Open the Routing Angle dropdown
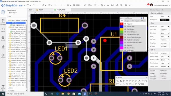Viewport: 171px width, 96px height. click(165, 57)
